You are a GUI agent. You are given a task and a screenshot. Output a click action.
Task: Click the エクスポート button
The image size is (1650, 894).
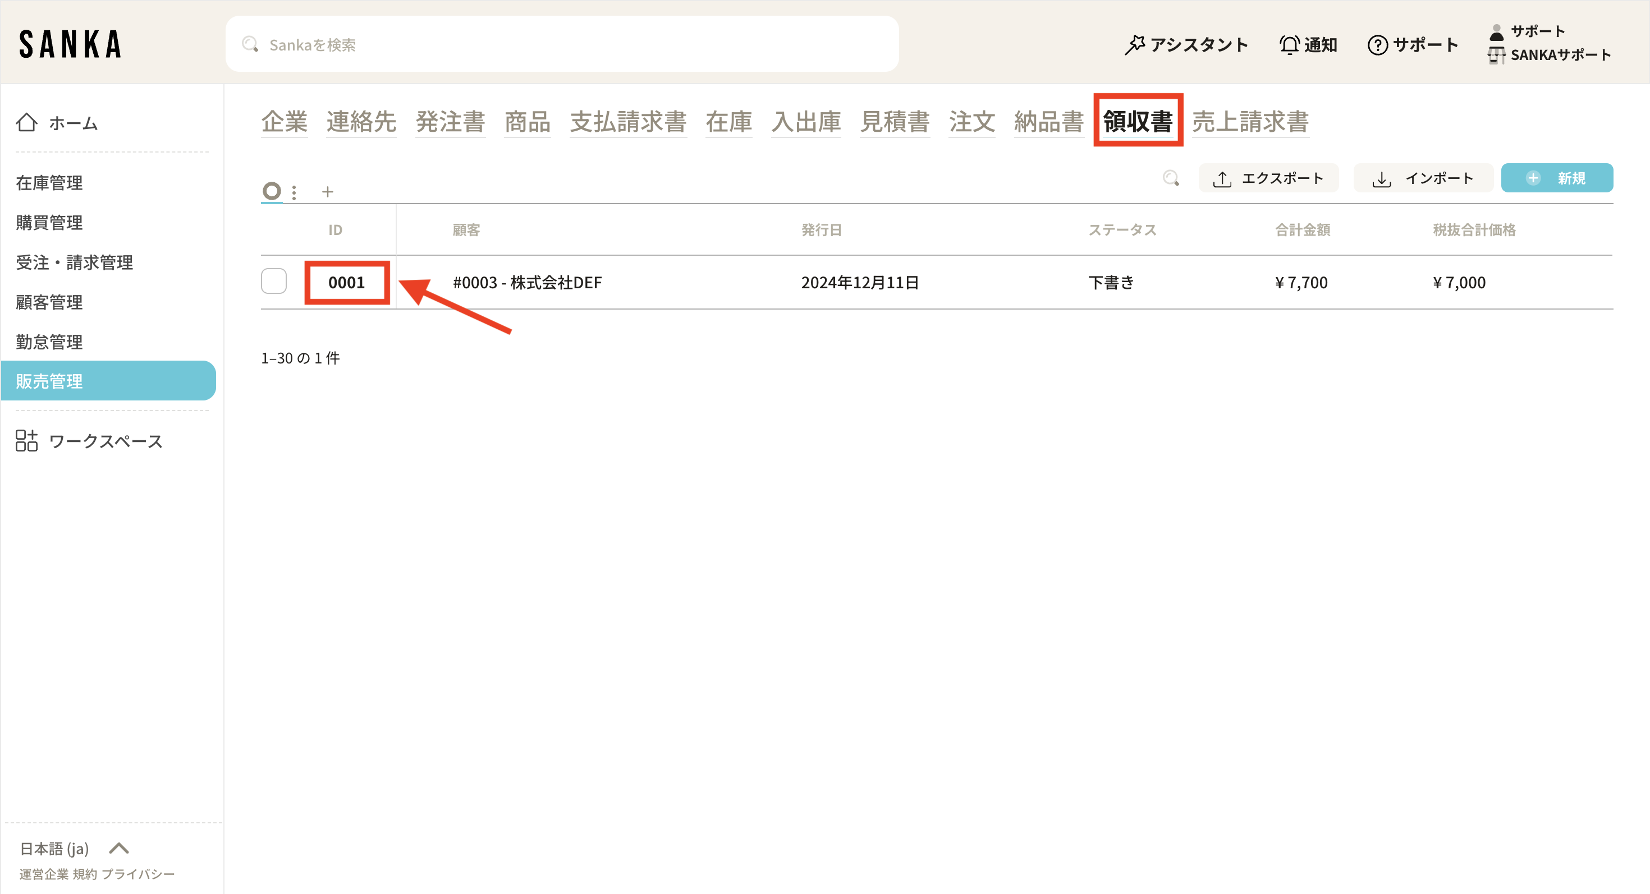click(1268, 178)
